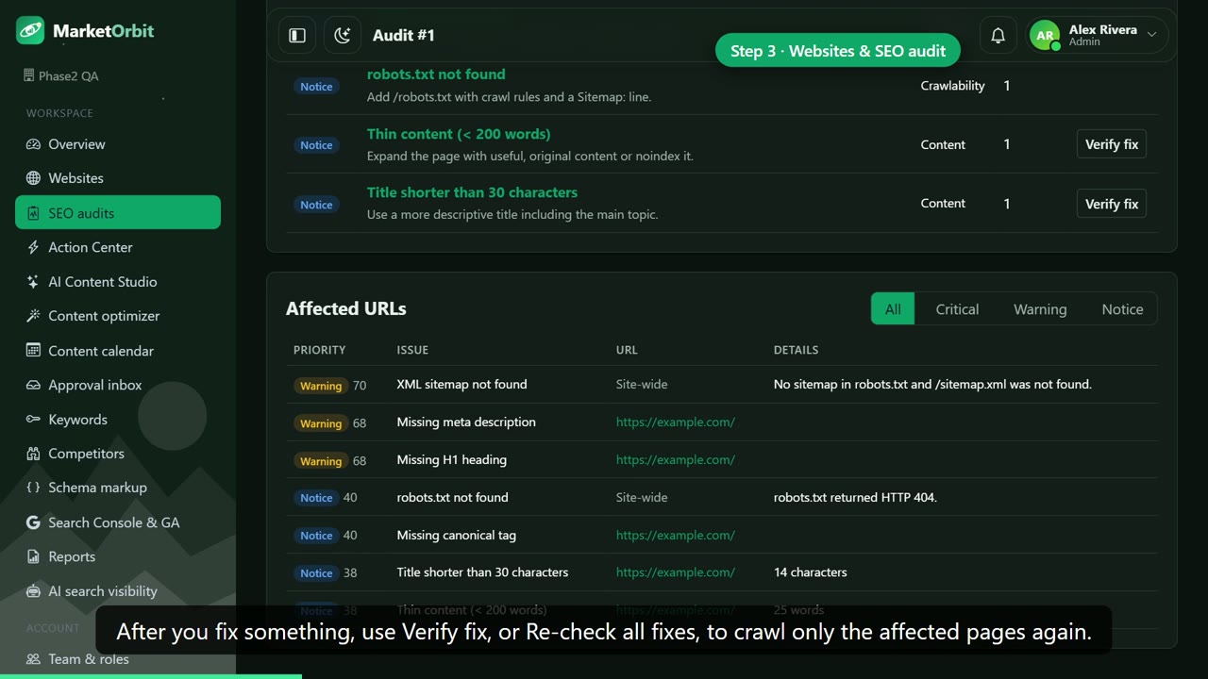Click XML sitemap not found row text
1208x679 pixels.
(462, 385)
